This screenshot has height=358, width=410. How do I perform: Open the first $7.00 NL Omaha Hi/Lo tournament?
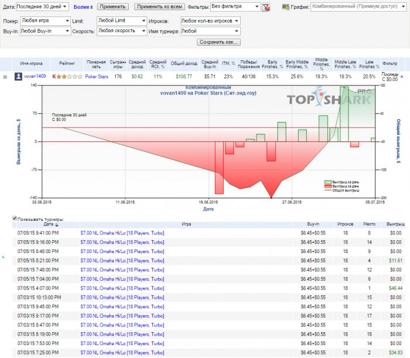coord(122,233)
